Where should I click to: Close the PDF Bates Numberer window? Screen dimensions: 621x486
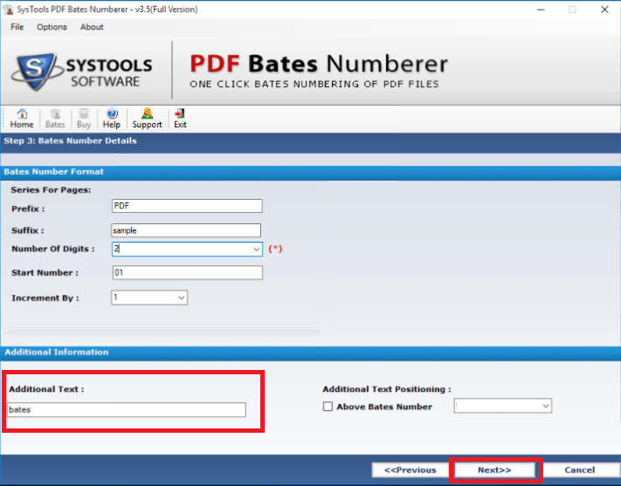[604, 10]
